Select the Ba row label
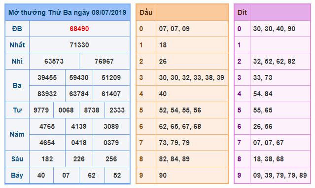 point(17,86)
